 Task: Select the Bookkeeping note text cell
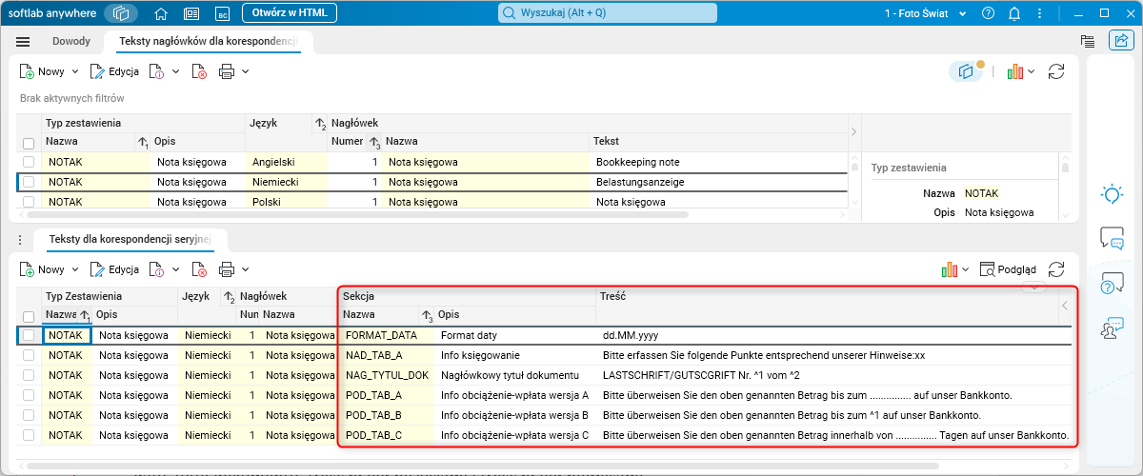coord(719,162)
